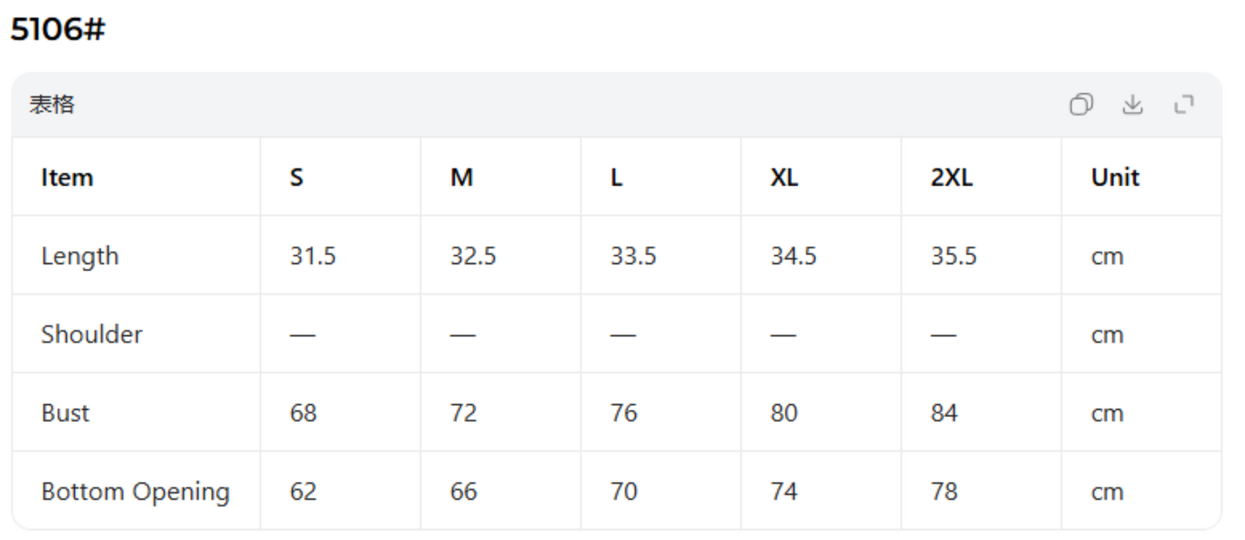Viewport: 1245px width, 540px height.
Task: Click the Bust M value 72
Action: point(464,413)
